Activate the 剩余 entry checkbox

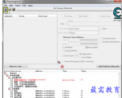point(12,91)
